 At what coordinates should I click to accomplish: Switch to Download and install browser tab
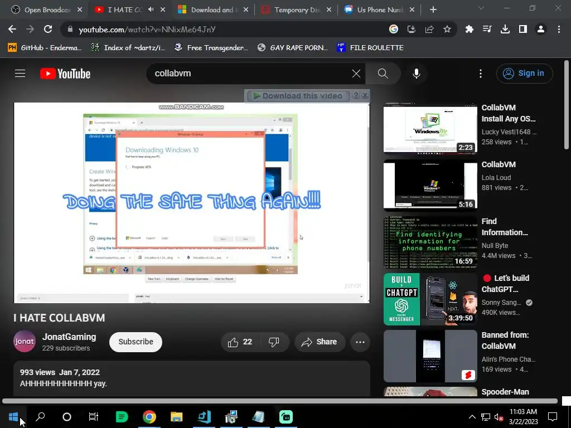[212, 10]
